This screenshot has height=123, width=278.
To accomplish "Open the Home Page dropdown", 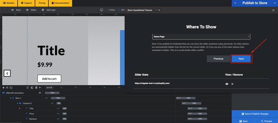I will point(201,37).
